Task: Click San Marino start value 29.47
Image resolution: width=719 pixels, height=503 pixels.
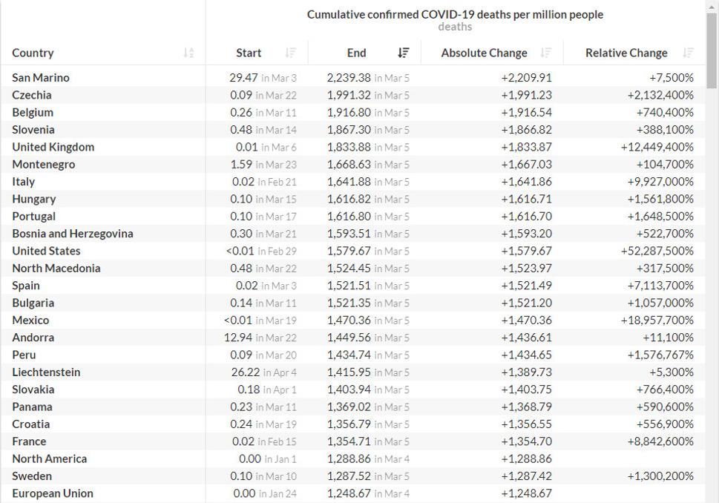Action: click(243, 77)
